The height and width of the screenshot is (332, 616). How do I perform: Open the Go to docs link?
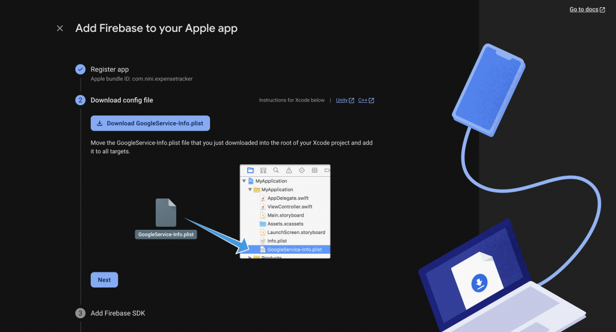coord(587,10)
